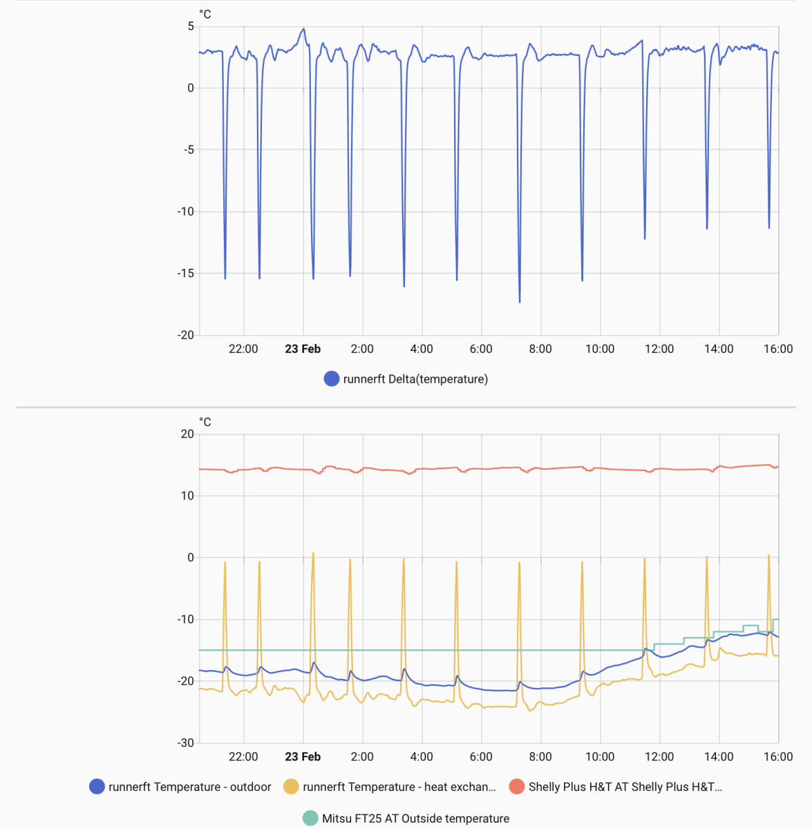812x829 pixels.
Task: Click the -15 y-axis label on the Delta chart
Action: pyautogui.click(x=185, y=274)
